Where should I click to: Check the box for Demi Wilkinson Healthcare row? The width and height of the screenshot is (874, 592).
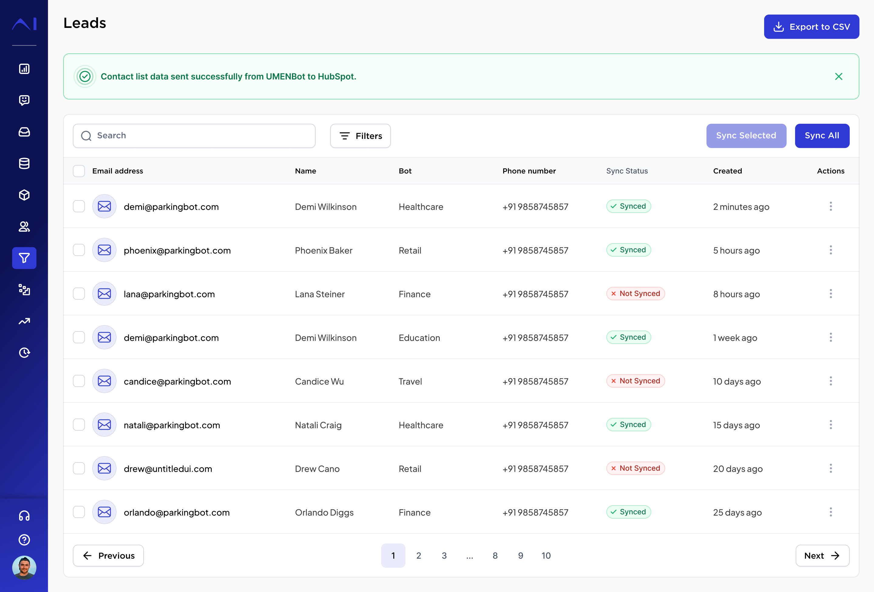(x=79, y=206)
